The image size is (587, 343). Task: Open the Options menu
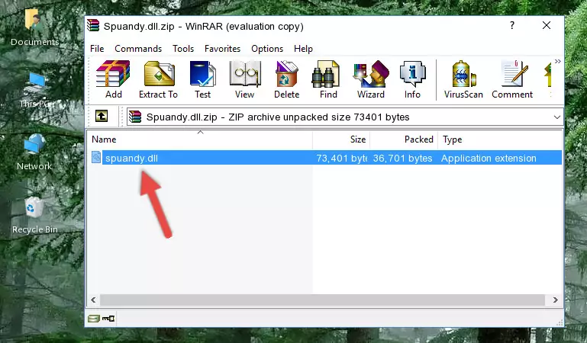[x=267, y=49]
